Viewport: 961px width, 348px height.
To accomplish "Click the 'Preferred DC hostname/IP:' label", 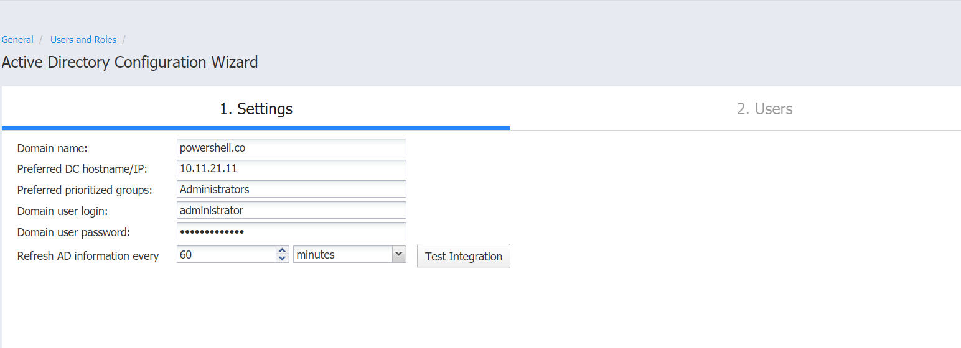I will coord(82,169).
